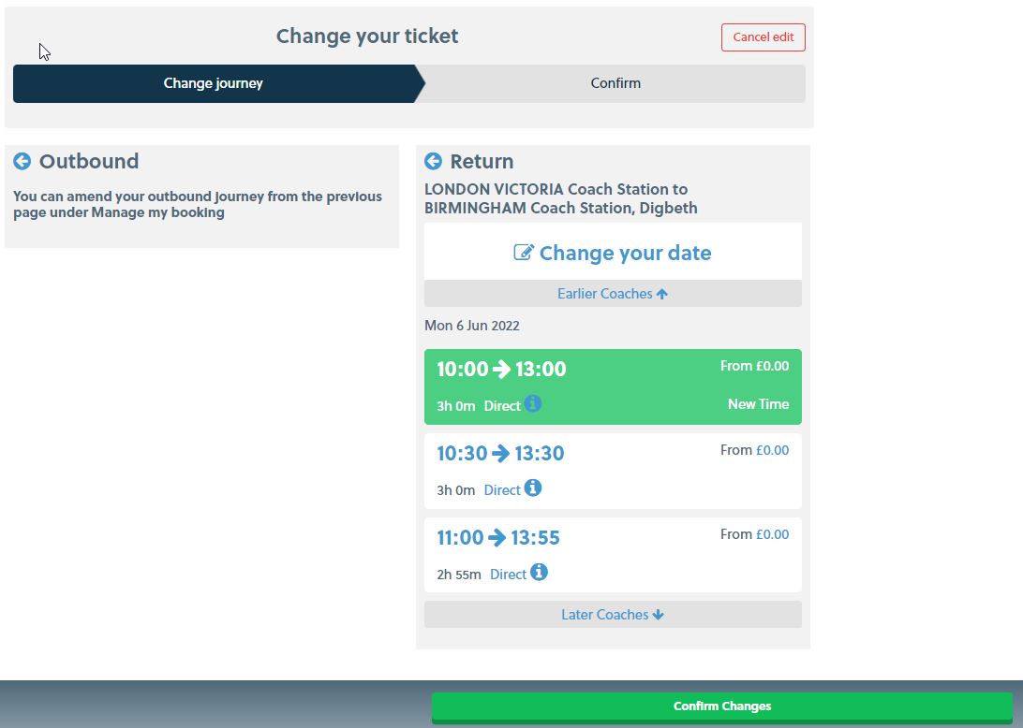Select the 10:30 to 13:30 coach option
Viewport: 1023px width, 728px height.
(x=613, y=472)
